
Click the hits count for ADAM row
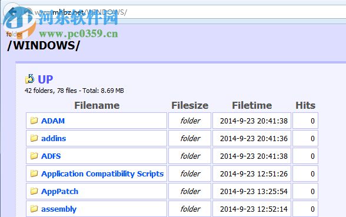[312, 121]
